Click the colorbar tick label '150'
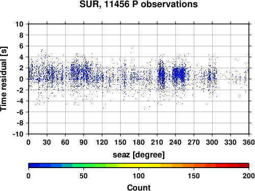Viewport: 255px width, 191px height. point(194,176)
